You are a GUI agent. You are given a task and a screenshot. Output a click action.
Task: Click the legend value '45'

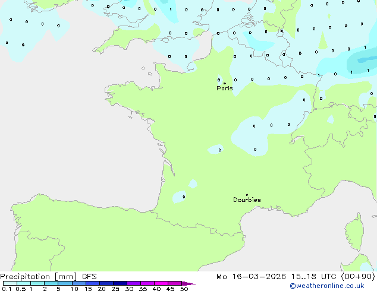[x=170, y=289]
